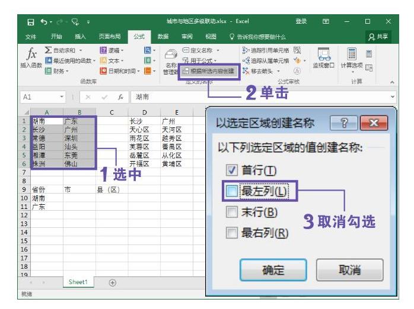
Task: Open Recently Used functions (最近使用的函数)
Action: pyautogui.click(x=70, y=60)
